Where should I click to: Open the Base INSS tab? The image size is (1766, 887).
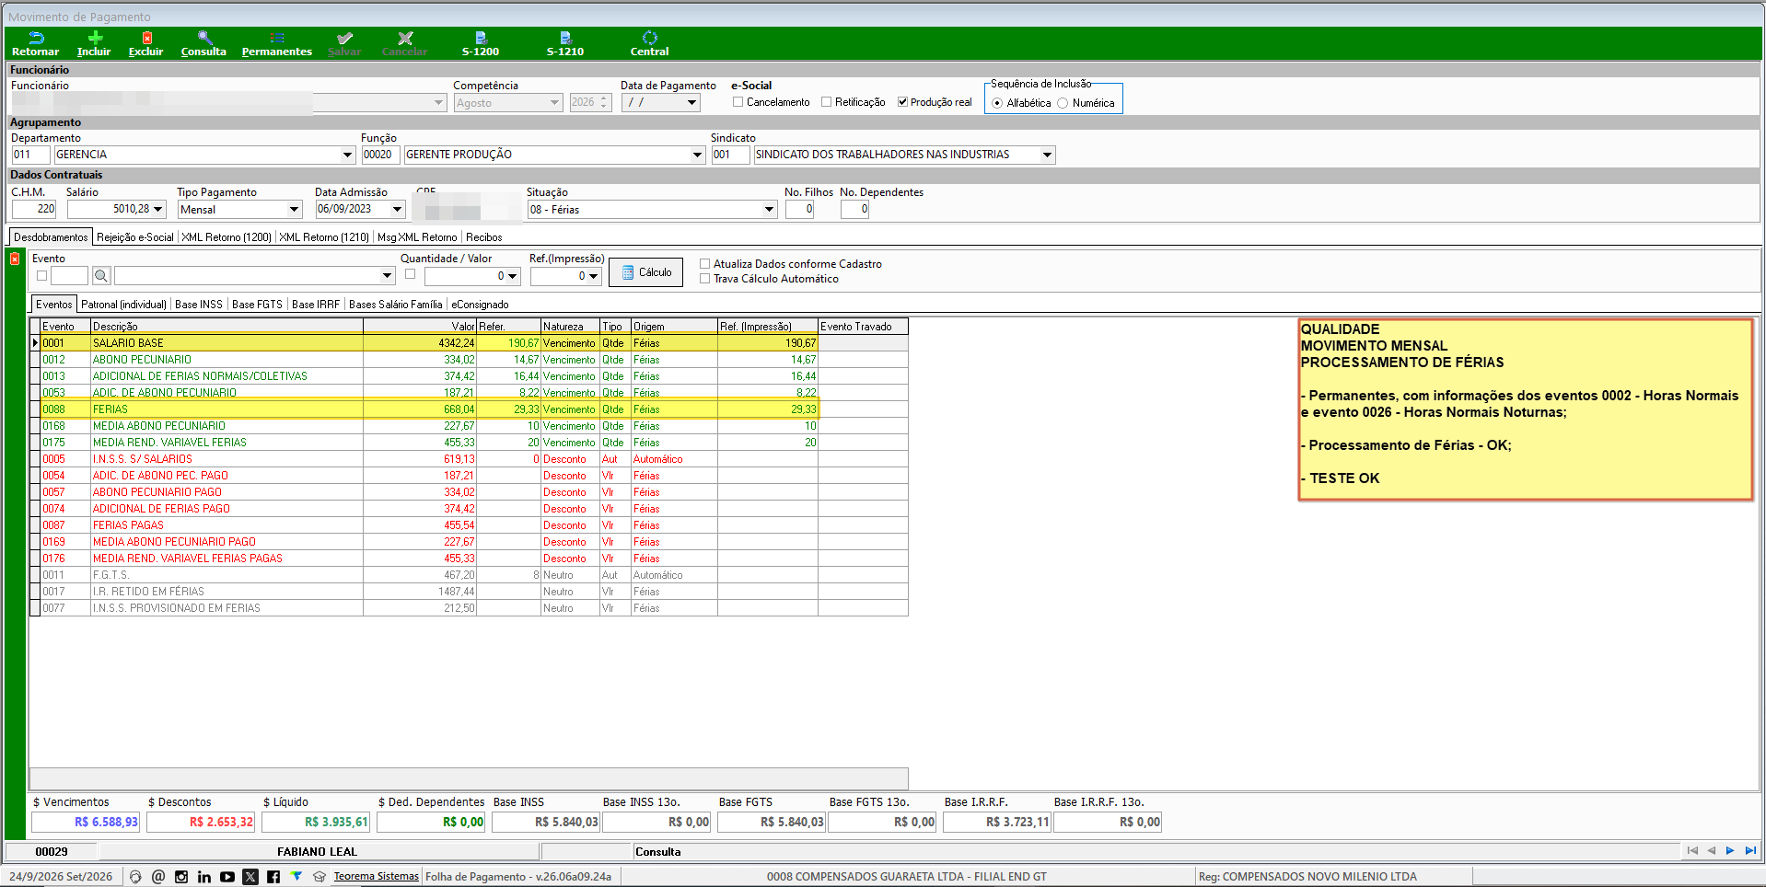point(199,305)
